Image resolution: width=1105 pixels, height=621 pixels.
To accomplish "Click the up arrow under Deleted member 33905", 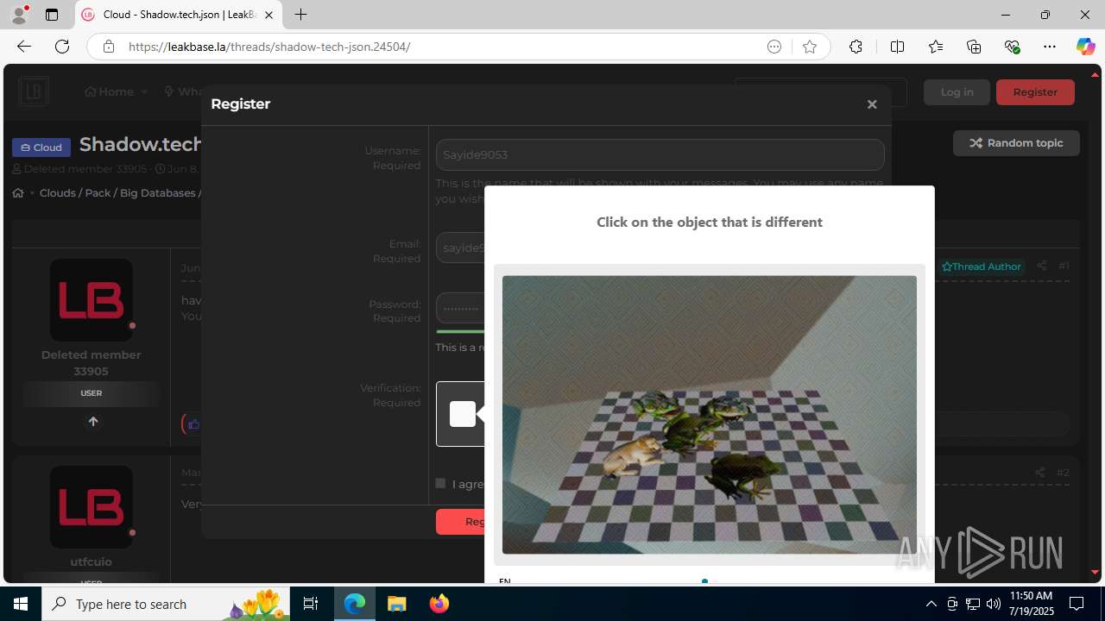I will click(x=93, y=422).
